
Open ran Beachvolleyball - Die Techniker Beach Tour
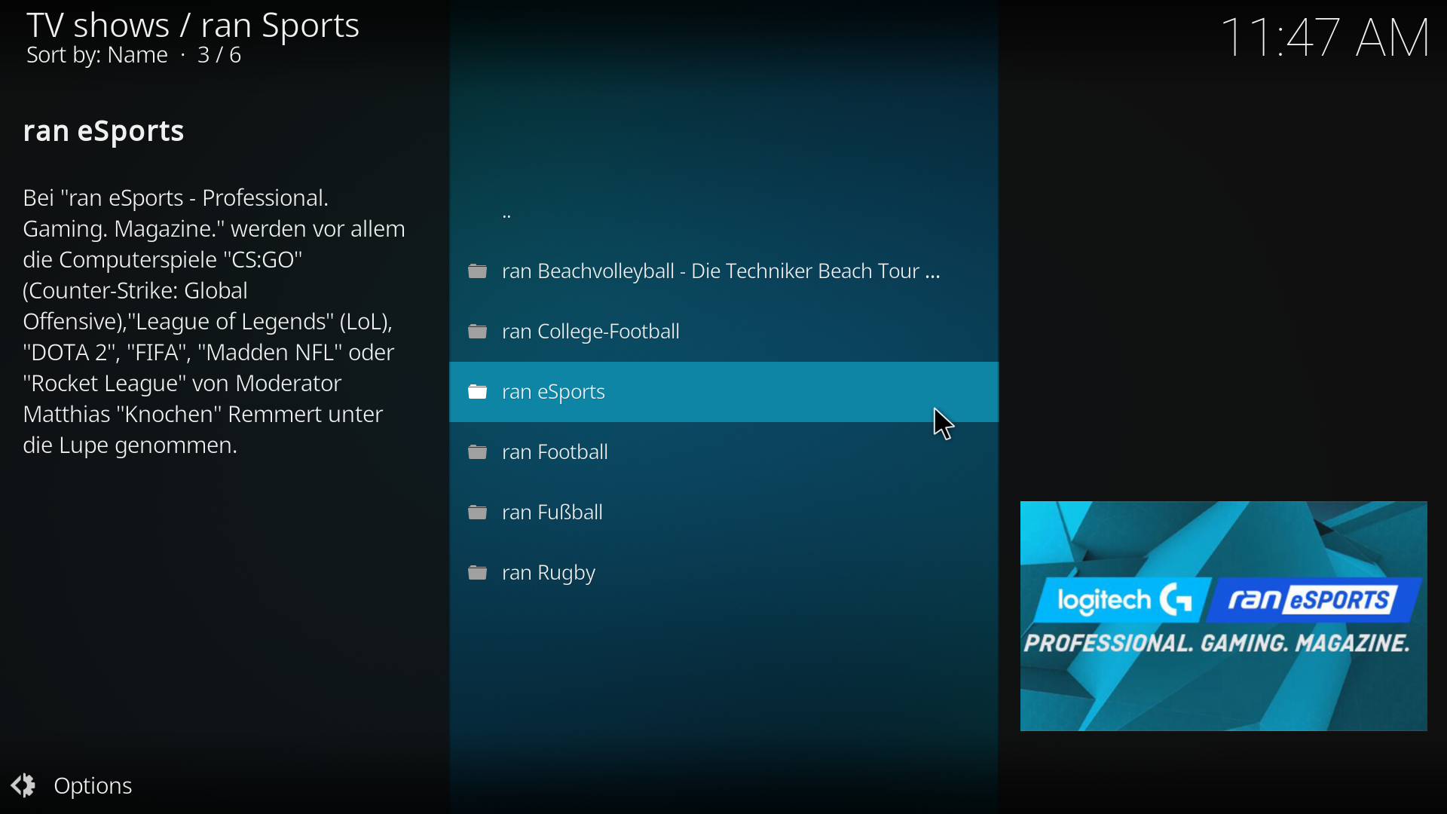point(724,272)
